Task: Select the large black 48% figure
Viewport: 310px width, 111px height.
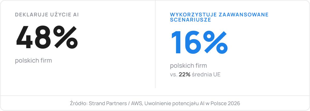Action: point(47,37)
